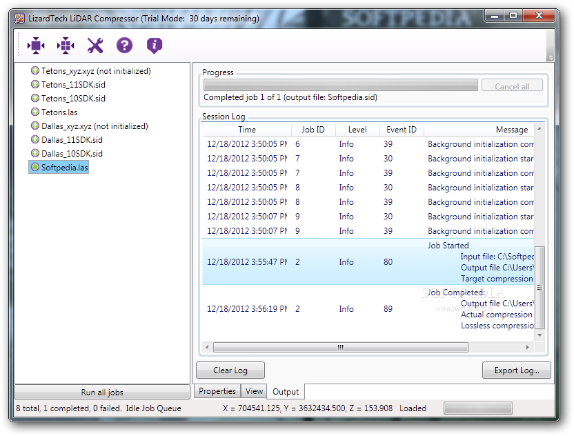Click the status icon beside Tetons_11SDK.sid
The width and height of the screenshot is (574, 436).
[x=34, y=84]
